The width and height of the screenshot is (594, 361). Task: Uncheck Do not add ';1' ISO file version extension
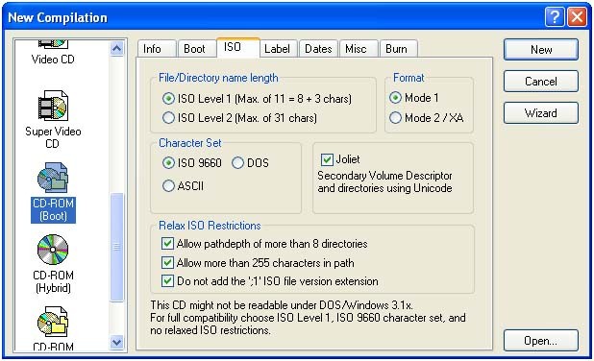click(167, 280)
